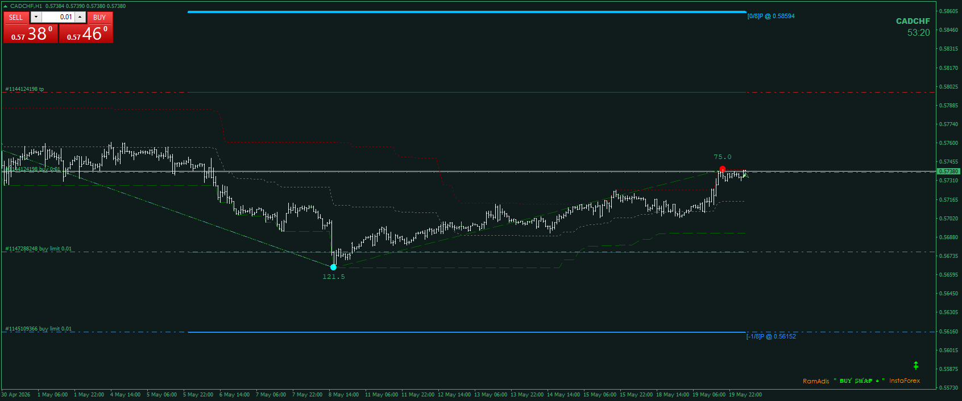This screenshot has height=401, width=962.
Task: Increase lot volume with up arrow
Action: coord(80,17)
